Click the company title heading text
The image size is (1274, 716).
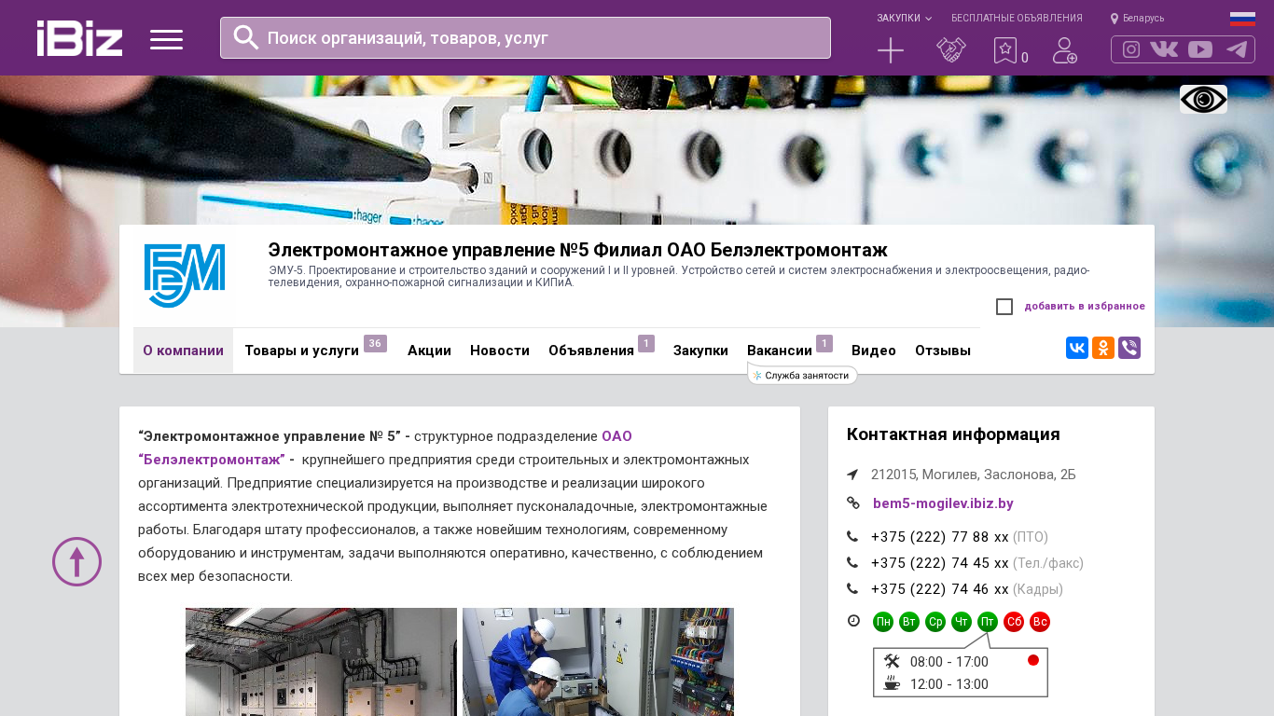[x=577, y=250]
